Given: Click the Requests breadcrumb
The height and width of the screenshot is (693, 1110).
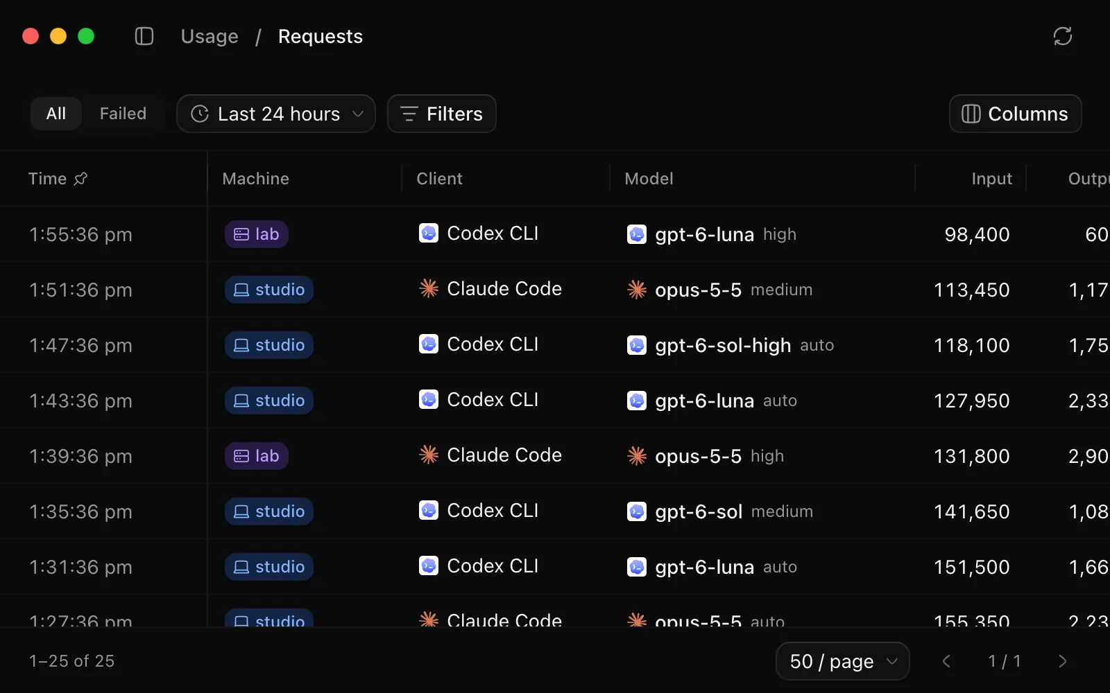Looking at the screenshot, I should (321, 36).
